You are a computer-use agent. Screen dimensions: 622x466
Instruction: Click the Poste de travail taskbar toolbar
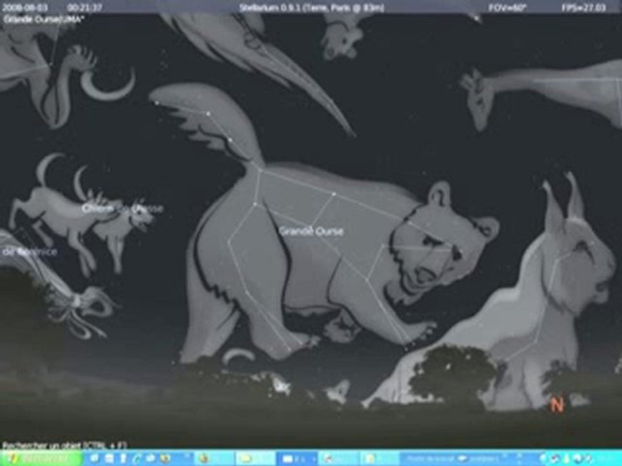451,459
